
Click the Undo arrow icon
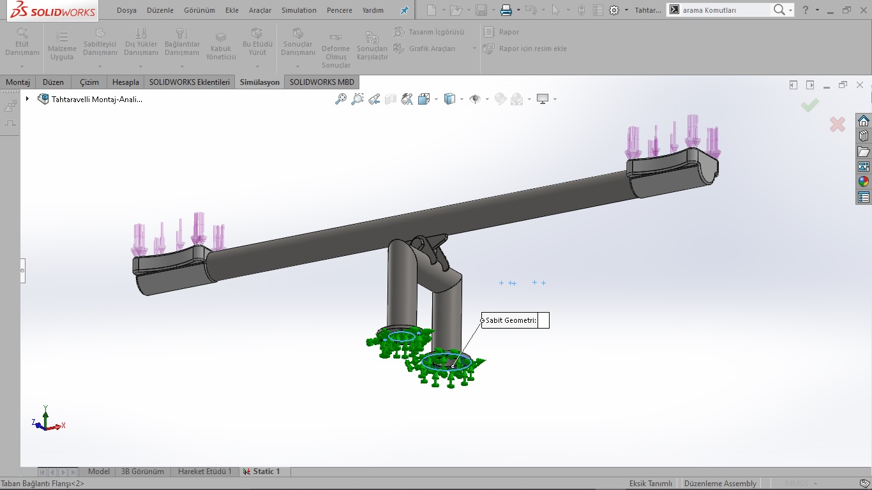530,10
